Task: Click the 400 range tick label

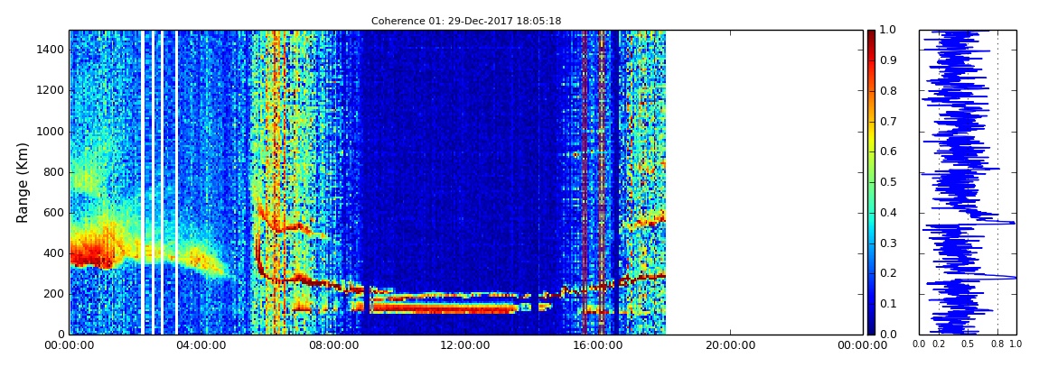Action: pos(54,253)
